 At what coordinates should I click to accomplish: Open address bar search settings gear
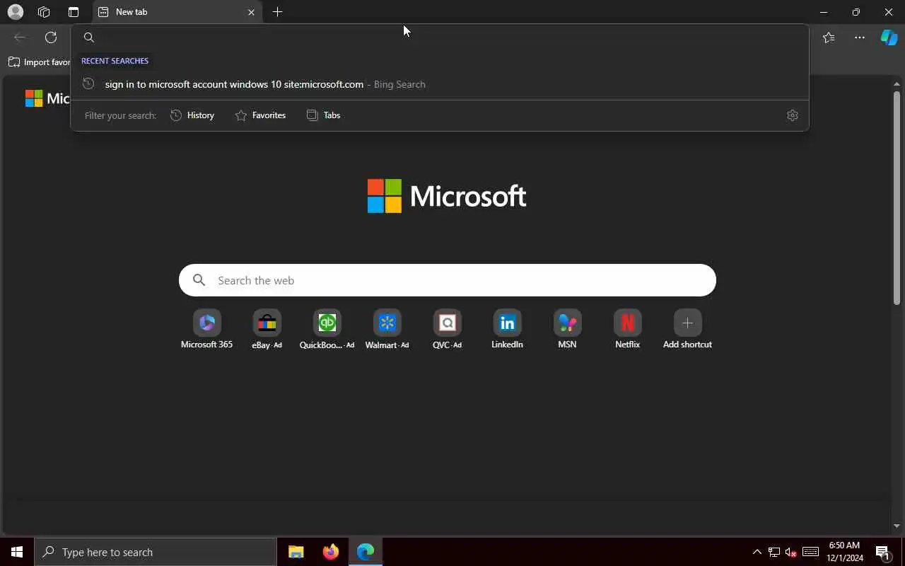[x=793, y=115]
